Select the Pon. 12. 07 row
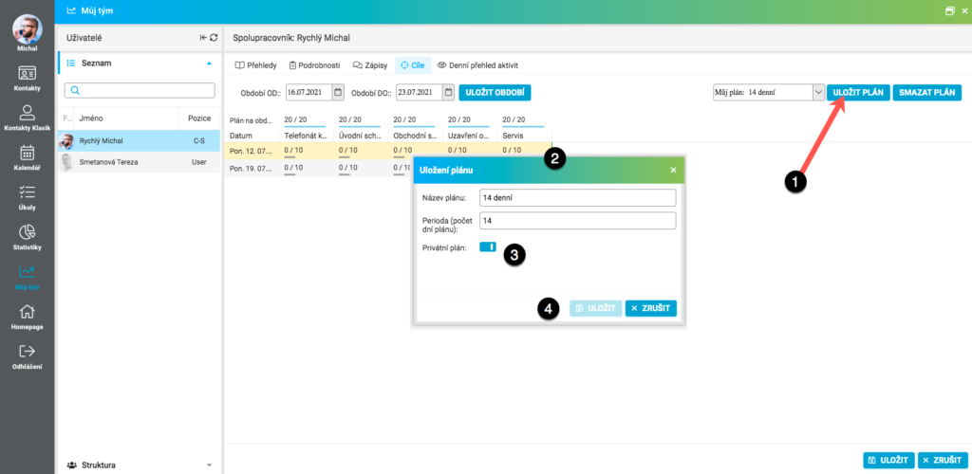 388,151
